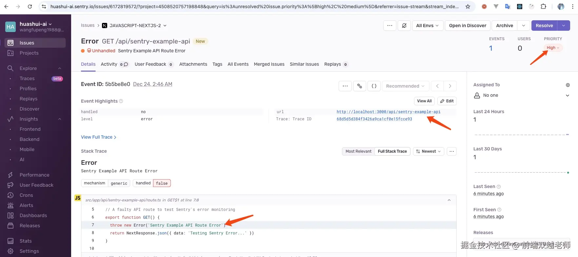This screenshot has height=257, width=578.
Task: Switch to the Similar Issues tab
Action: [304, 64]
